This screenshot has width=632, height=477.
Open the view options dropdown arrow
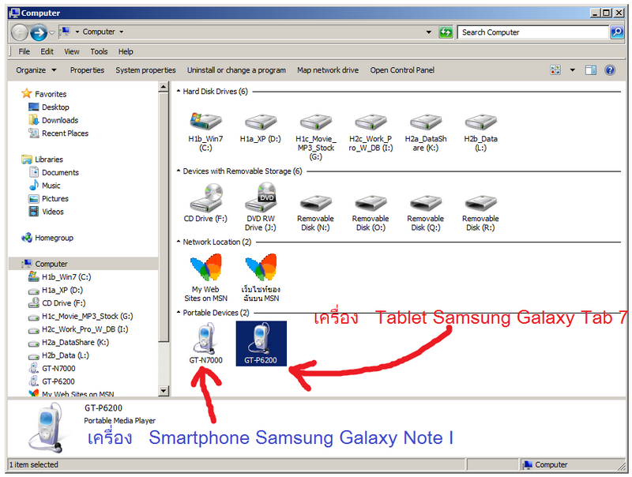point(572,70)
